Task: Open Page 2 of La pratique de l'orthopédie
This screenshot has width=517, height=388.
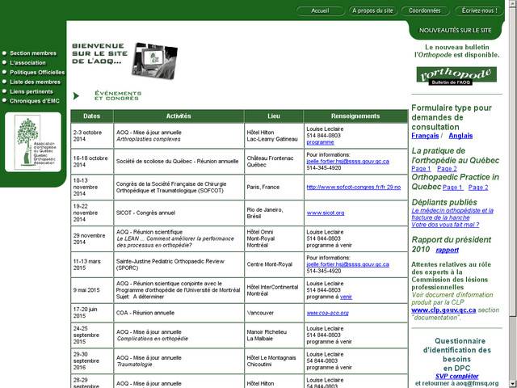Action: [447, 169]
